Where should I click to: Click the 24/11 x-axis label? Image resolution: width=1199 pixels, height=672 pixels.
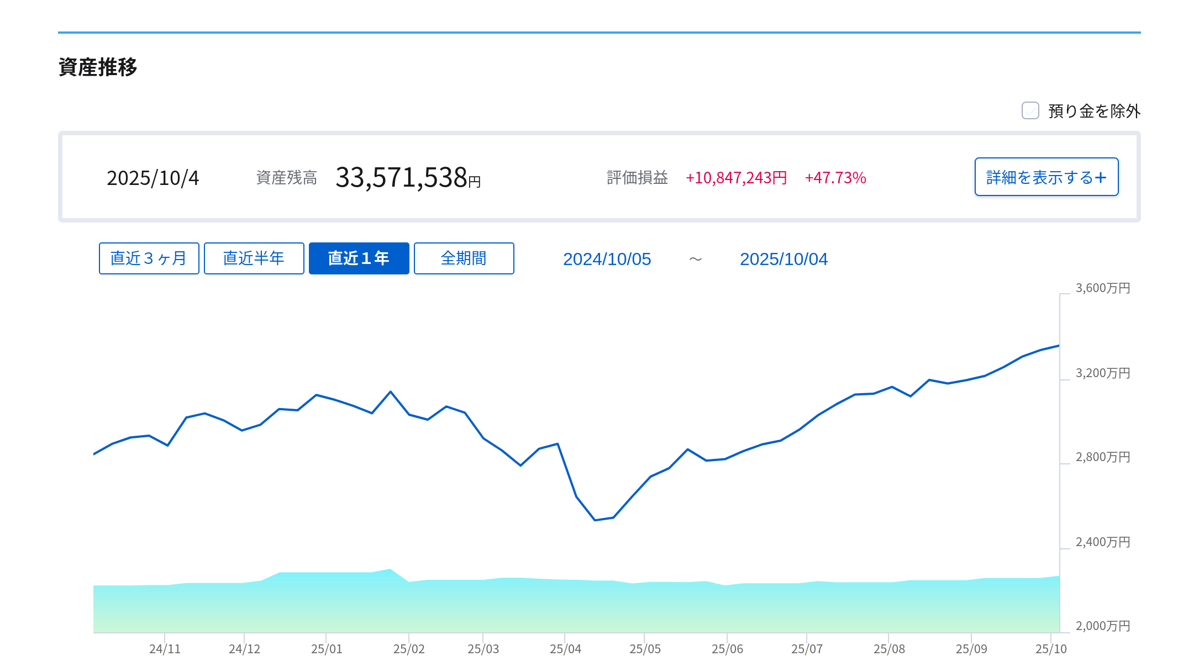click(165, 649)
